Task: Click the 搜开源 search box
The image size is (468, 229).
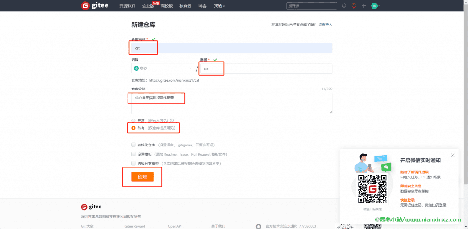Action: [312, 5]
